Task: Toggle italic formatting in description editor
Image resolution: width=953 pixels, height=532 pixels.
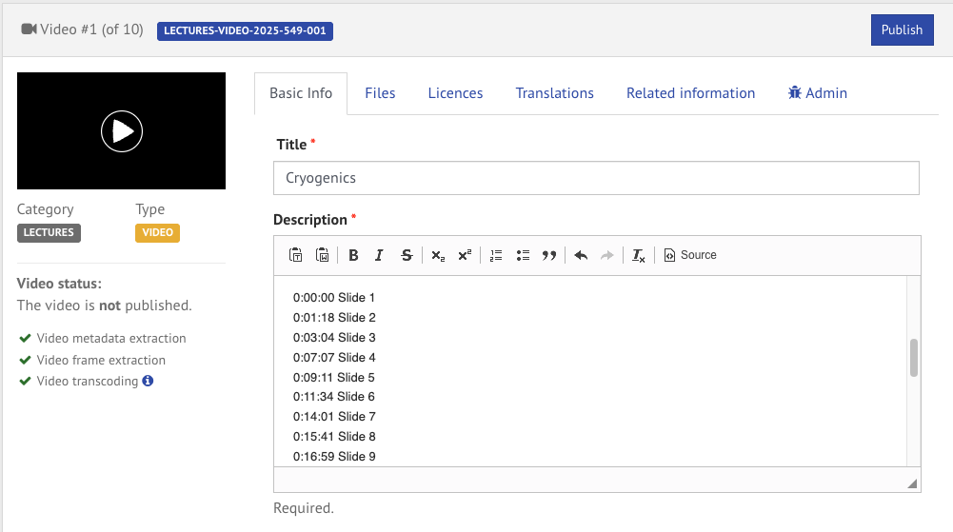Action: [x=379, y=255]
